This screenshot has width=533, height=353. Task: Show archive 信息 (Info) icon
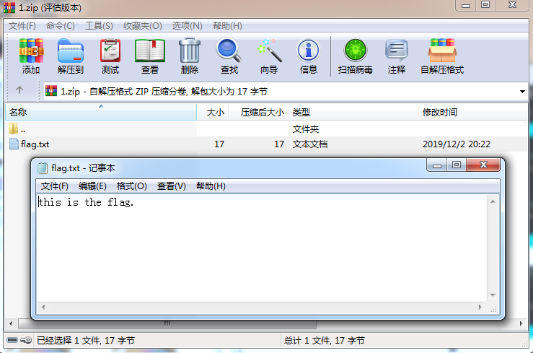[x=308, y=51]
